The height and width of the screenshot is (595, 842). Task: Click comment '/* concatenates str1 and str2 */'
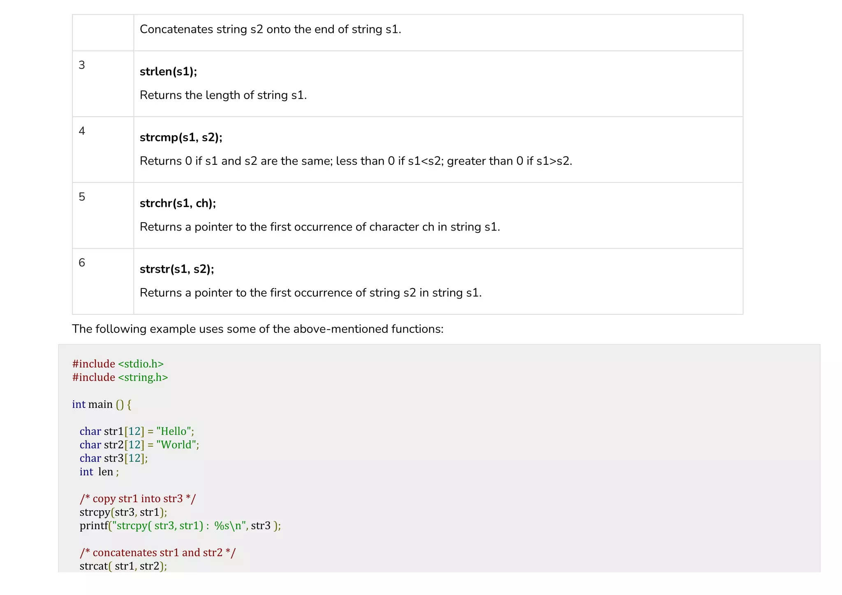point(158,553)
